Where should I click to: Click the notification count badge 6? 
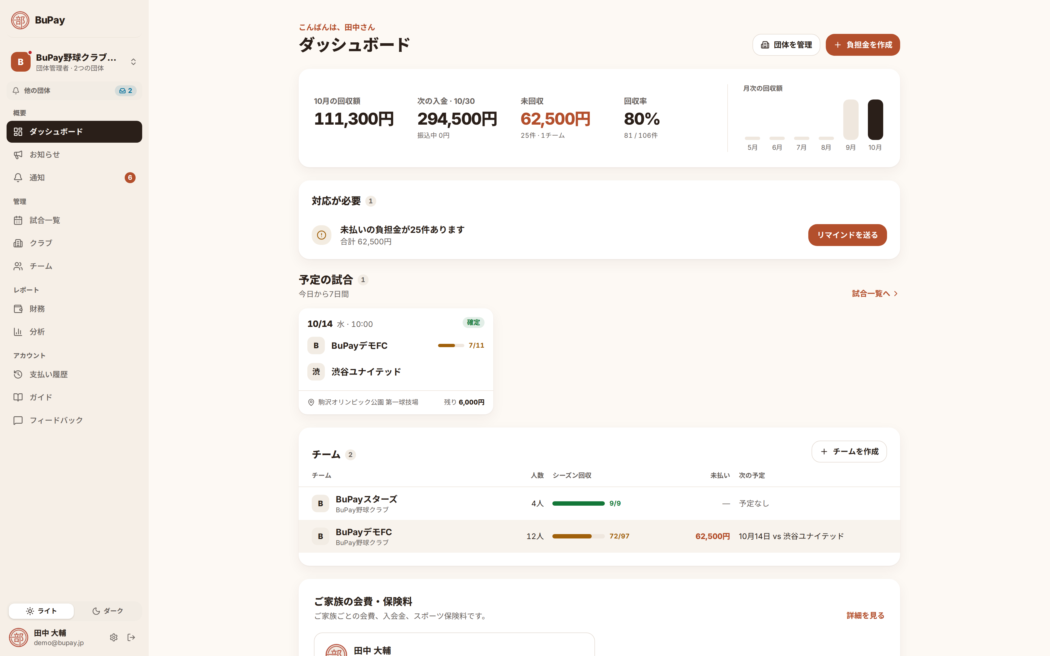click(x=130, y=177)
